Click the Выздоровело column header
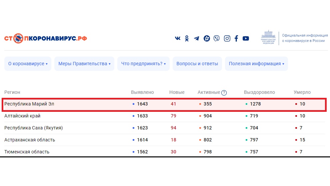 259,92
